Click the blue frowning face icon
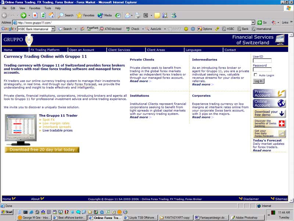This screenshot has width=294, height=221. click(193, 29)
